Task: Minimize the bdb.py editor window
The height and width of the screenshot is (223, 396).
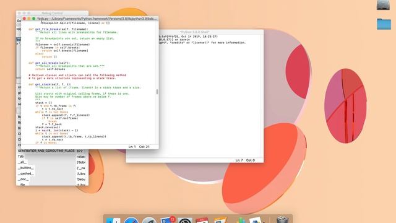Action: 29,19
